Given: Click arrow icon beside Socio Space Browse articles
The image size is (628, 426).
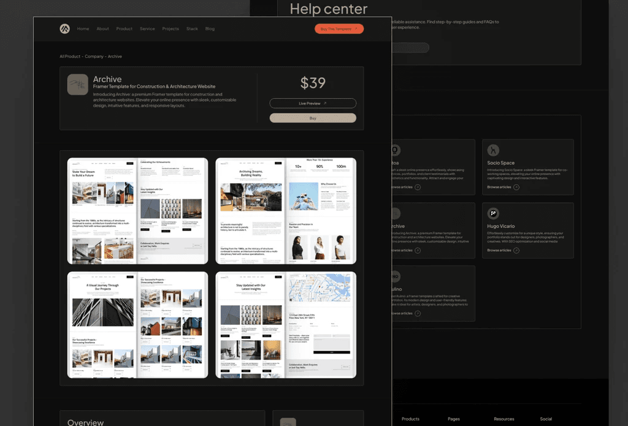Looking at the screenshot, I should 516,187.
